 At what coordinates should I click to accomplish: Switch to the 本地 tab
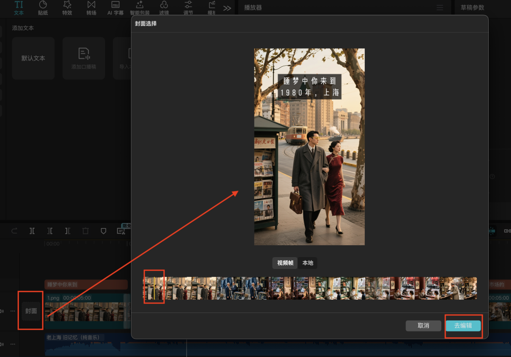pyautogui.click(x=308, y=263)
